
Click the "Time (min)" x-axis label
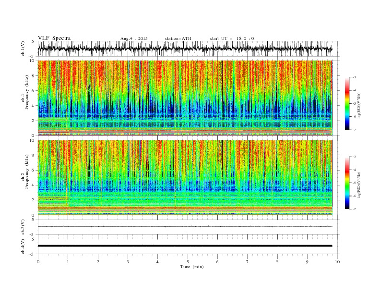(x=192, y=267)
